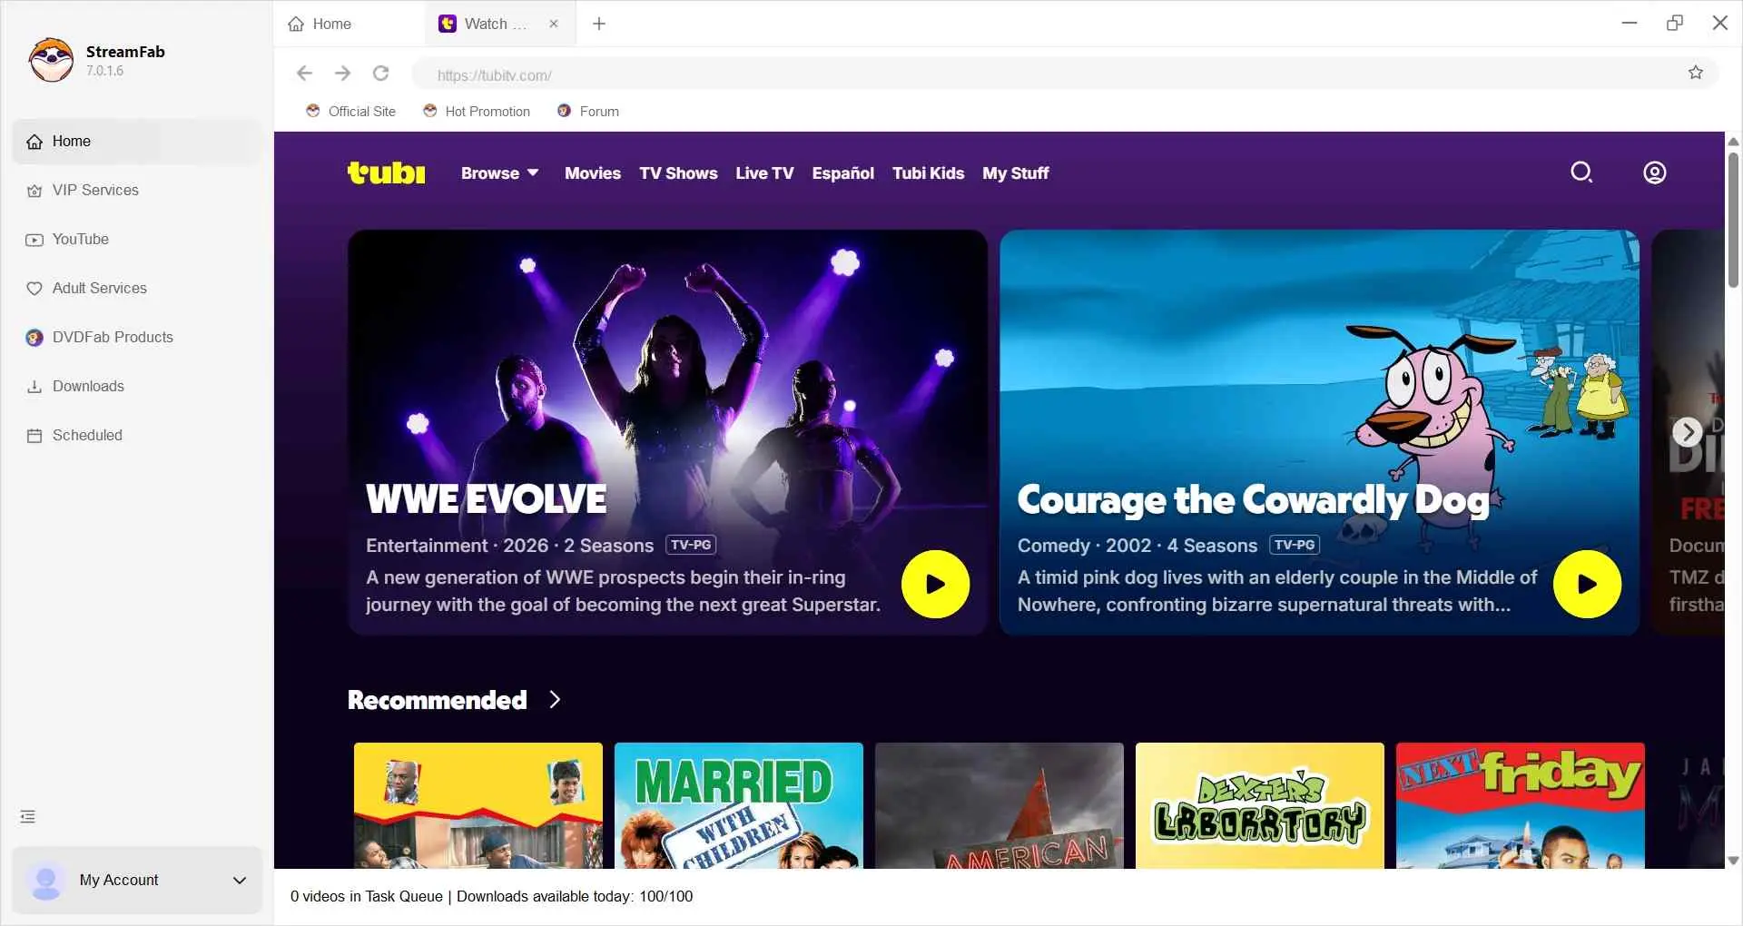Screen dimensions: 1743x926
Task: Play WWE Evolve
Action: coord(935,585)
